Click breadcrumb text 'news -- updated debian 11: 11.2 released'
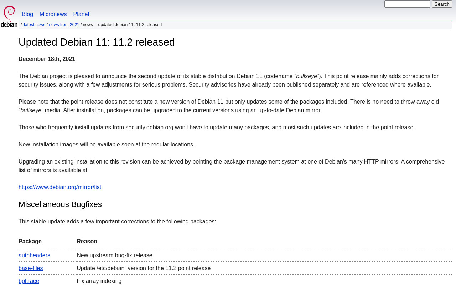 point(122,25)
